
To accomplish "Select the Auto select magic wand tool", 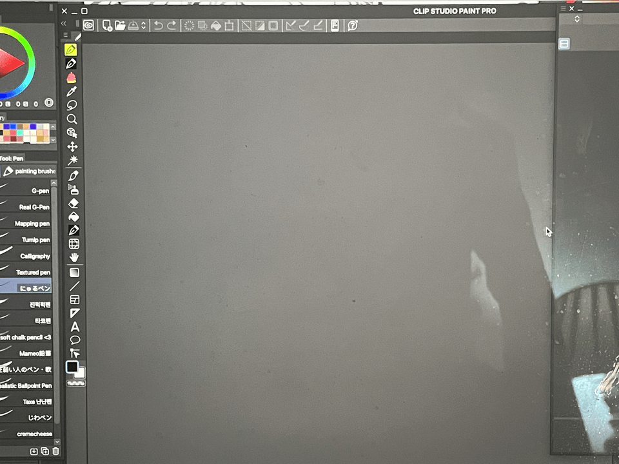I will (73, 160).
